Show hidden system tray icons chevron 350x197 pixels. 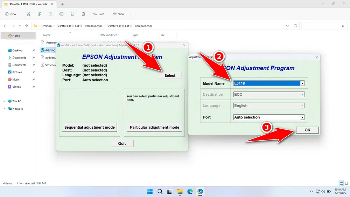[x=311, y=192]
